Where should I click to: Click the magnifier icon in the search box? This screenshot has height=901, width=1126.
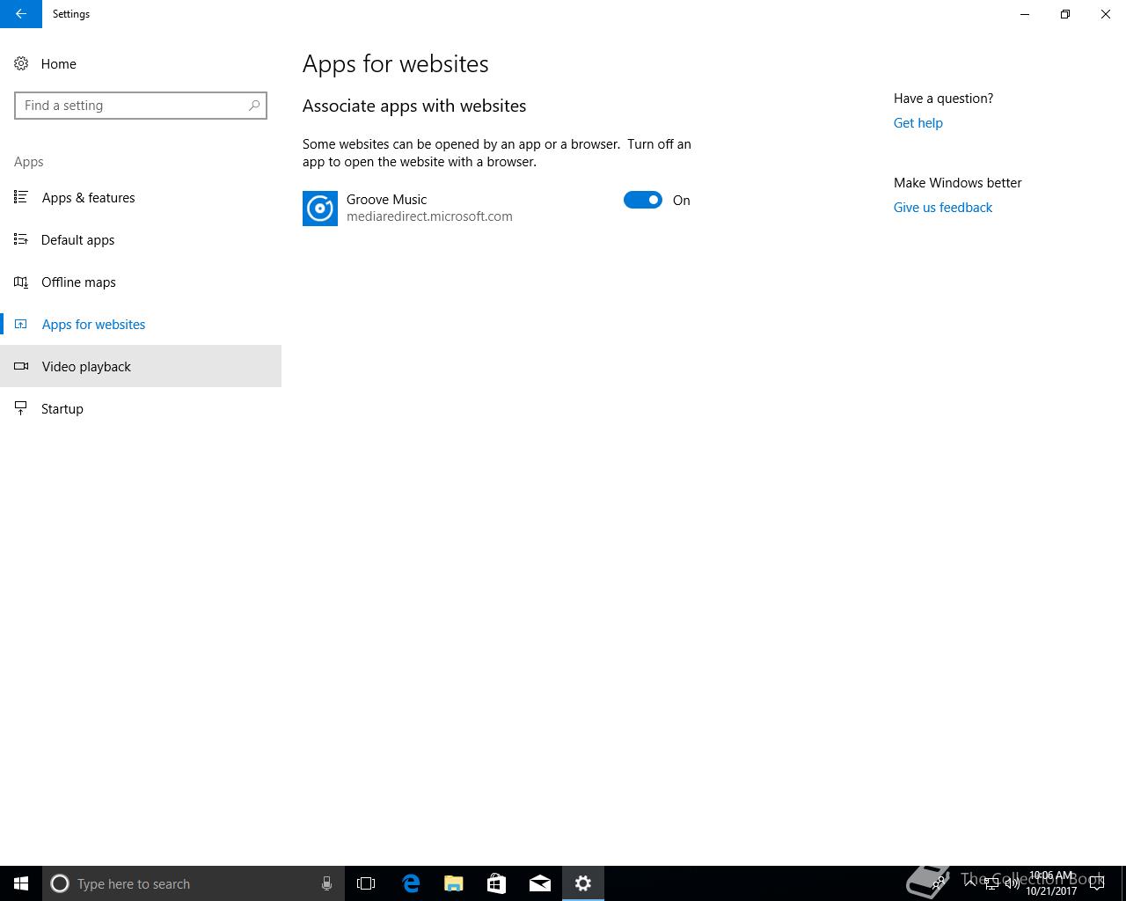click(254, 106)
